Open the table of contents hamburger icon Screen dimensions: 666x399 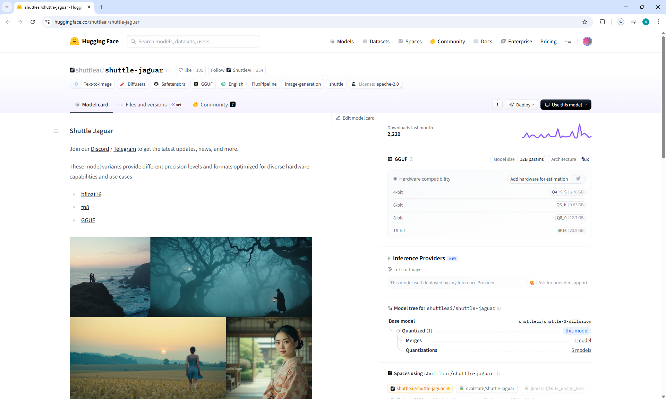coord(56,131)
